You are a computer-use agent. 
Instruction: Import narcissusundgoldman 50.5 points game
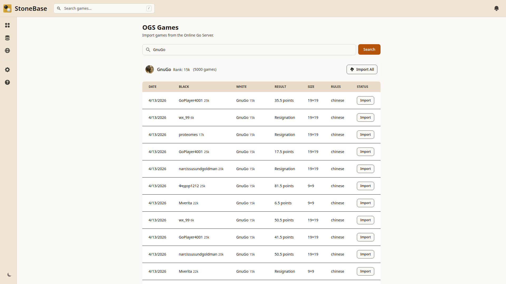coord(365,254)
